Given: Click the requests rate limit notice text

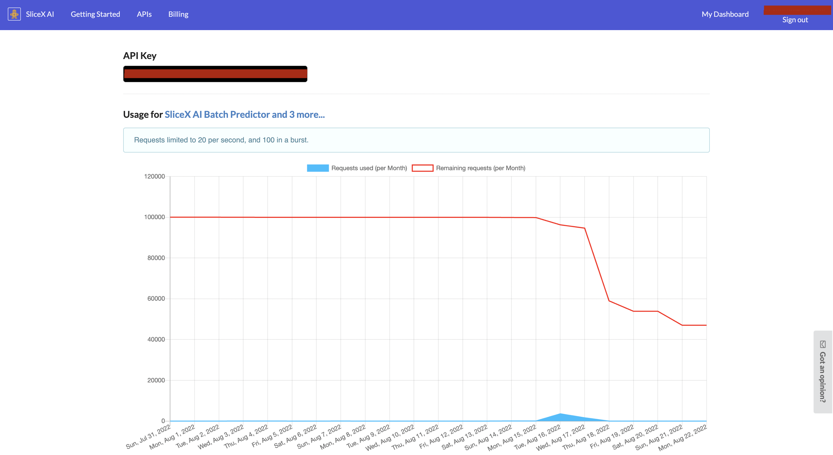Looking at the screenshot, I should coord(221,140).
